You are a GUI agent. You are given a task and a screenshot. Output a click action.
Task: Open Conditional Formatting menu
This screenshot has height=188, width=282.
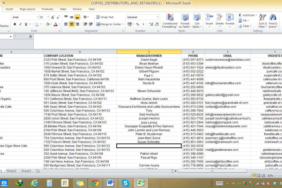170,21
